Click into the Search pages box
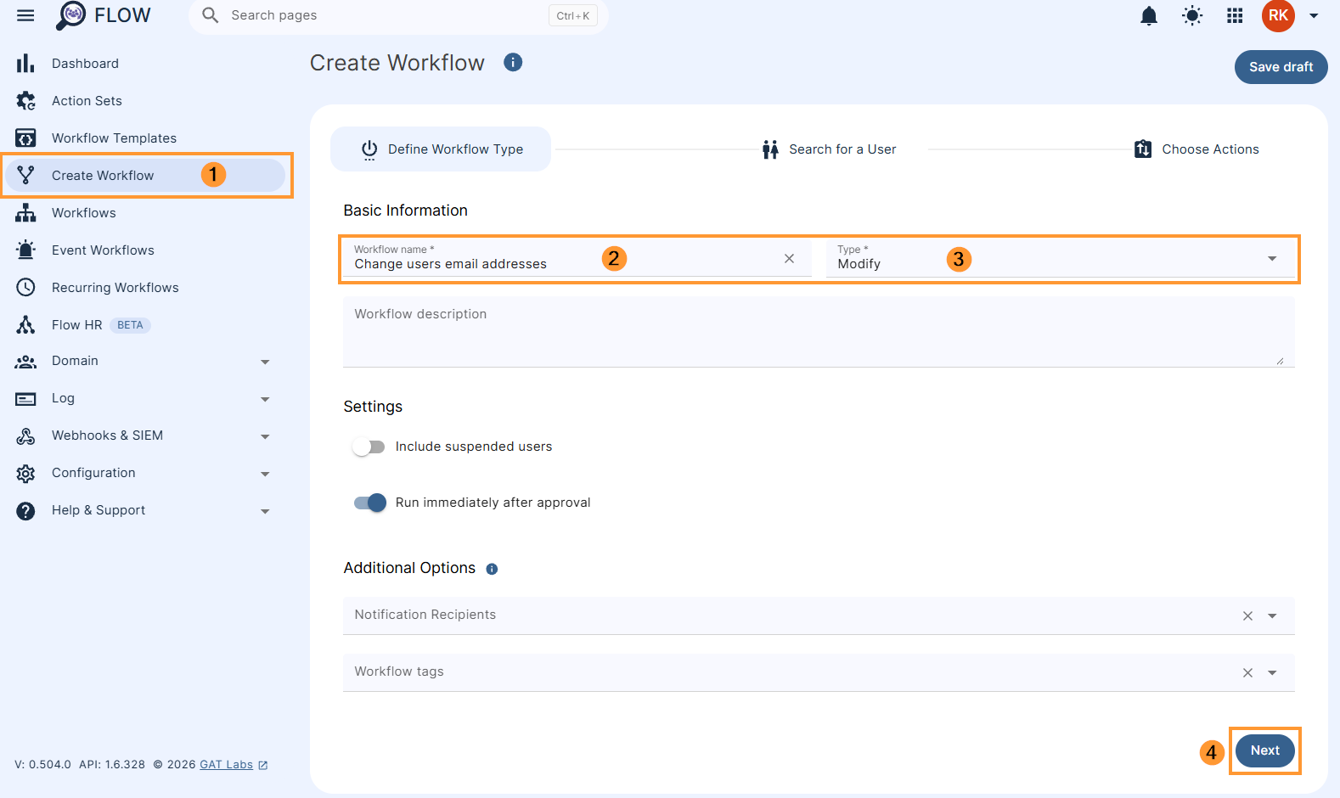The width and height of the screenshot is (1340, 798). (x=398, y=15)
